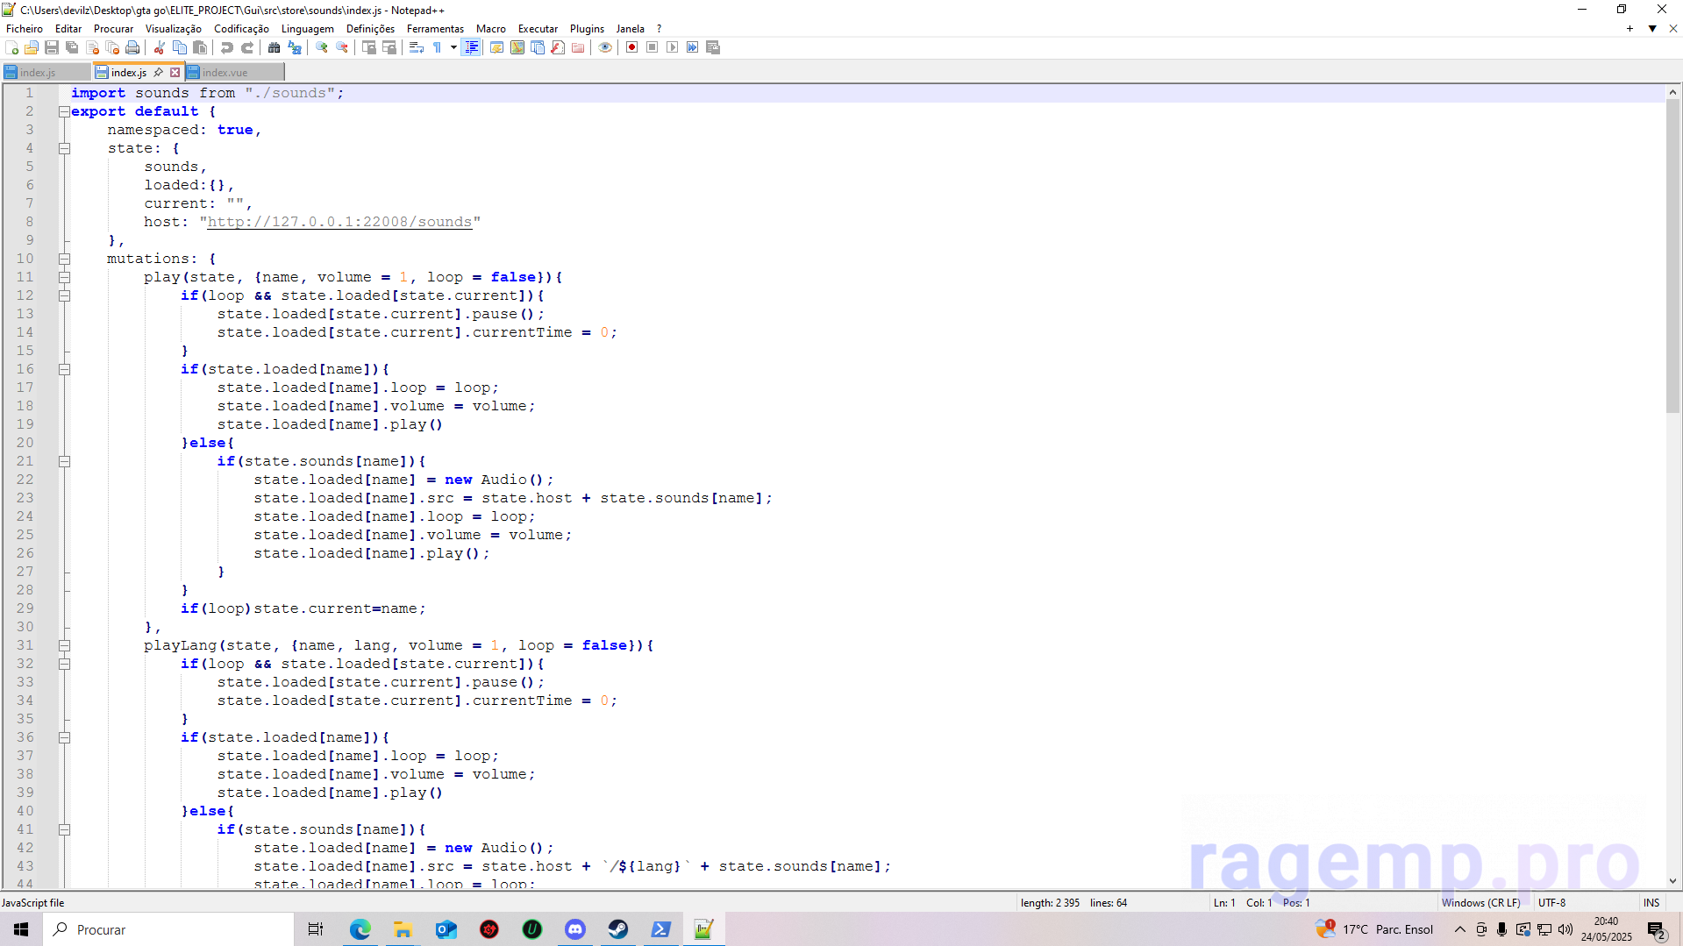This screenshot has height=946, width=1683.
Task: Toggle show all characters pilcrow icon
Action: (x=437, y=47)
